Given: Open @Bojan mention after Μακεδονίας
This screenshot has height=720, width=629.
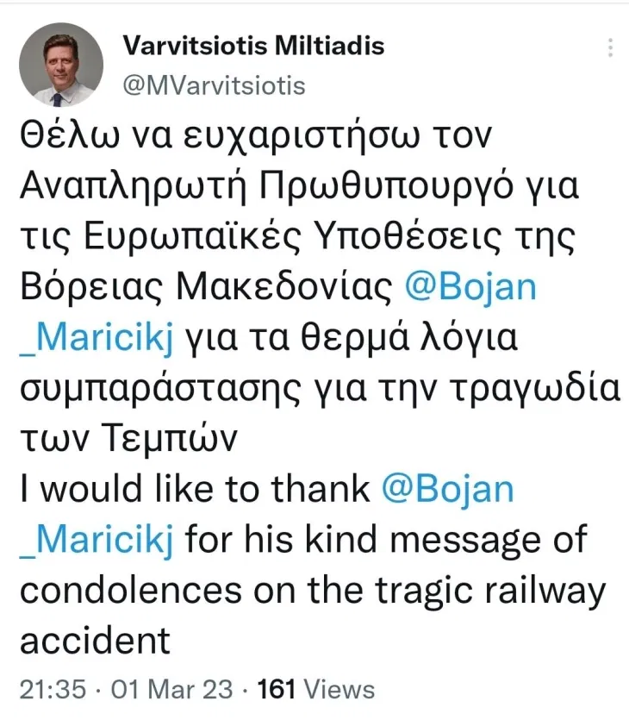Looking at the screenshot, I should (x=470, y=286).
